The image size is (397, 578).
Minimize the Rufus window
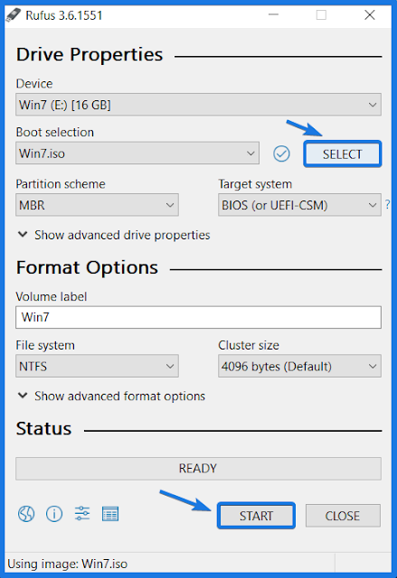point(273,14)
